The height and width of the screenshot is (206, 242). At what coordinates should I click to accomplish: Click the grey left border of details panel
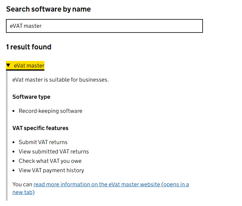(7, 134)
